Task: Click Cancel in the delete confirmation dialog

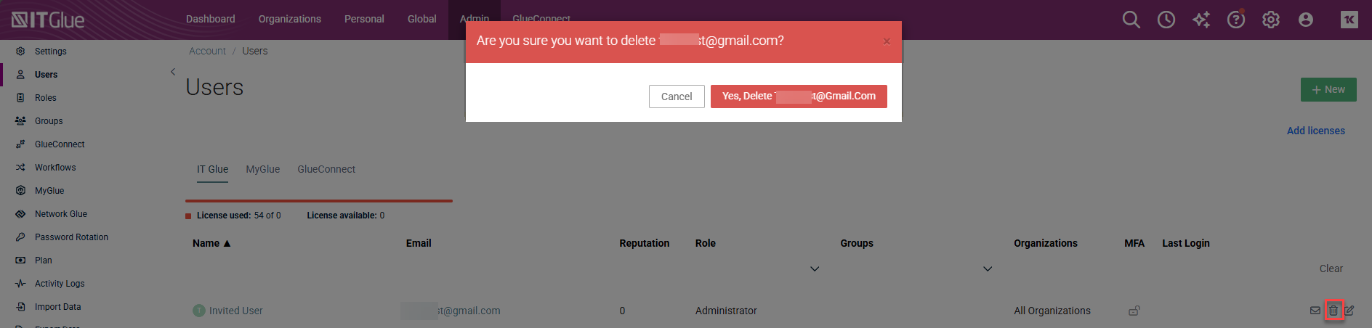Action: tap(676, 97)
